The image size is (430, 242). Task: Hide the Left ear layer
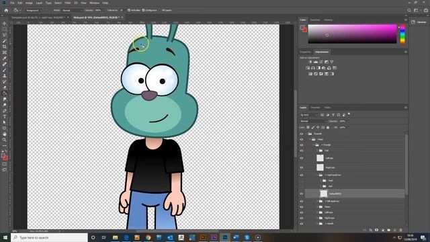302,158
